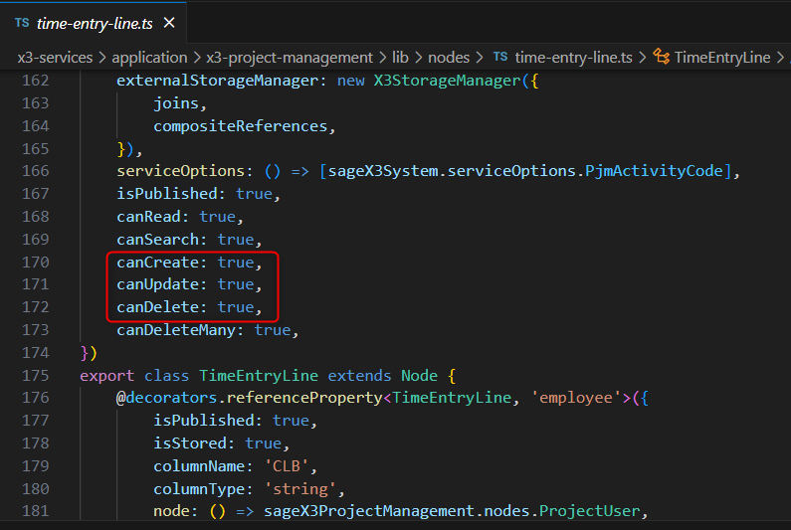Screen dimensions: 791x530
Task: Click on 'canCreate' property
Action: (x=158, y=263)
